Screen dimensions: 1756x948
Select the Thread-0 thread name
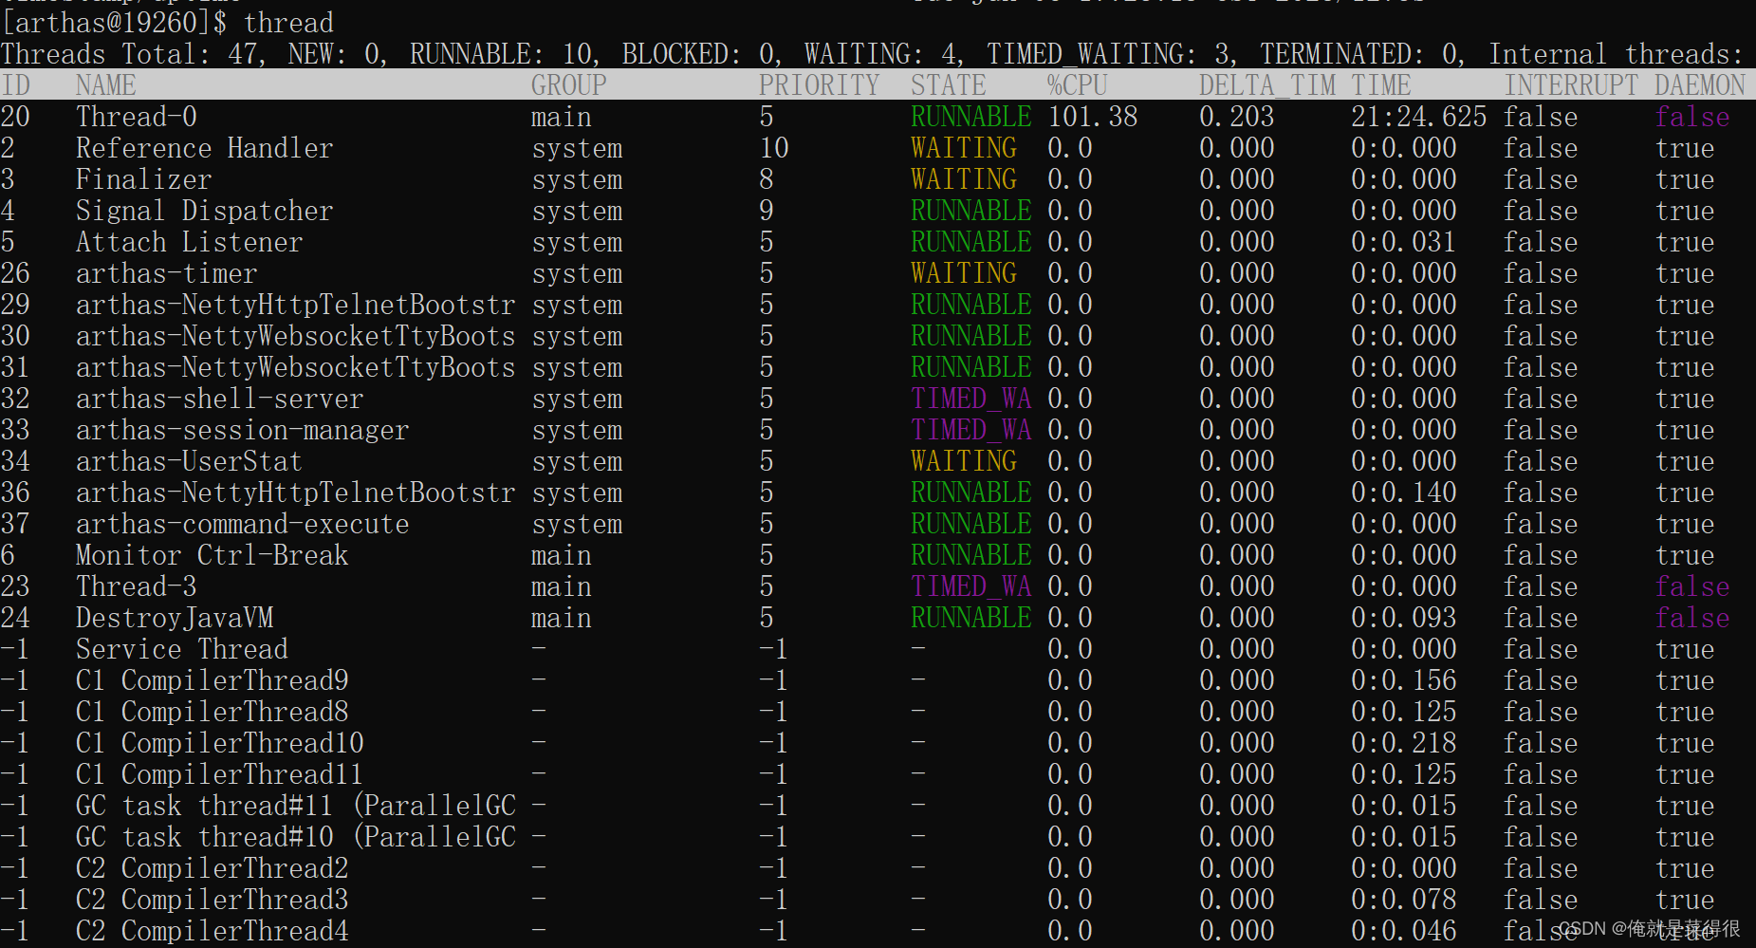(137, 117)
